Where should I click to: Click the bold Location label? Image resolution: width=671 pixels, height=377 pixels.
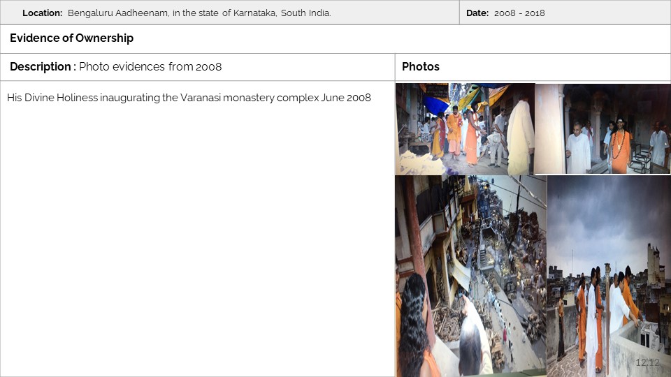point(42,13)
